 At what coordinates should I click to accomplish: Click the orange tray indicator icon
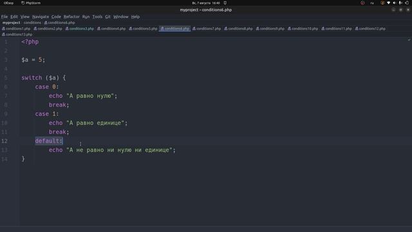tap(382, 3)
